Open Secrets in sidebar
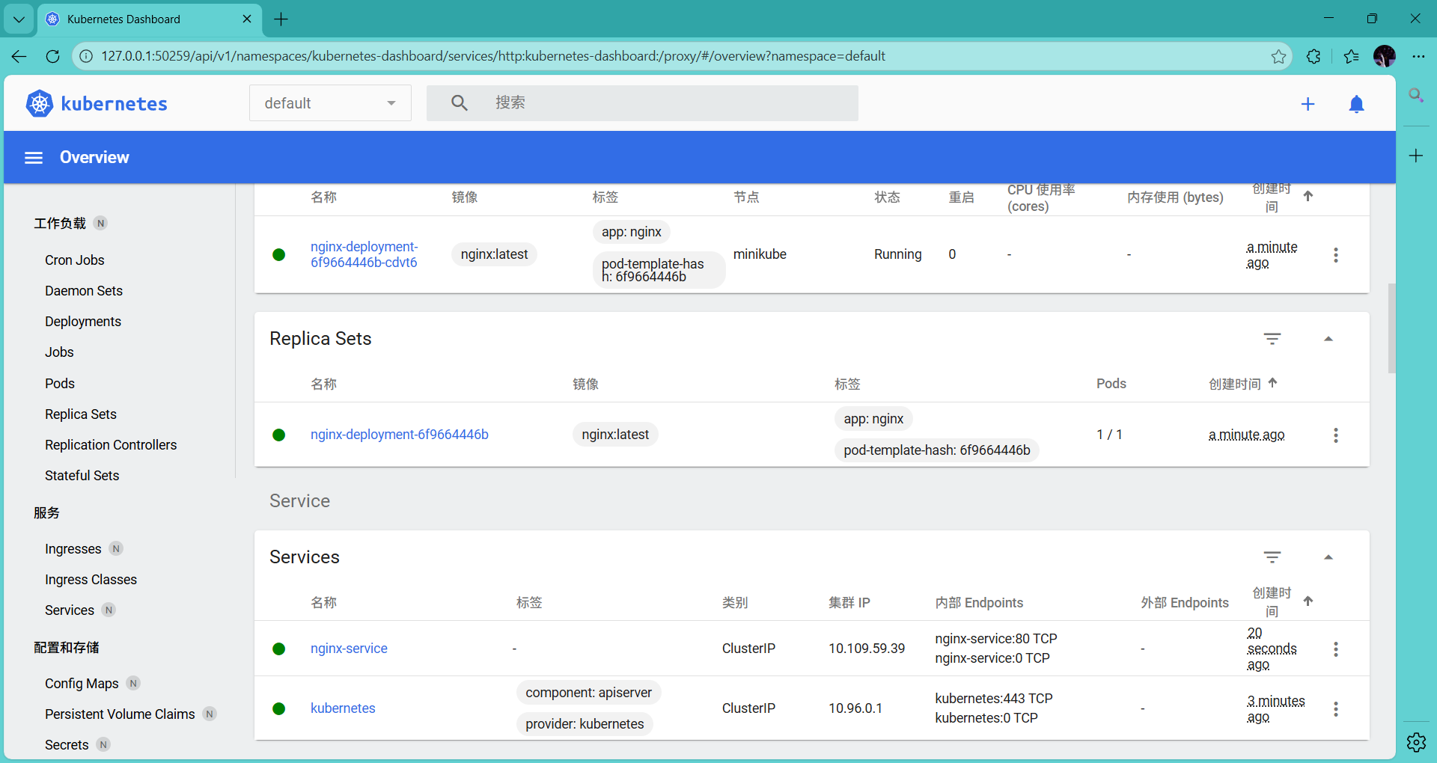Image resolution: width=1437 pixels, height=763 pixels. click(67, 745)
